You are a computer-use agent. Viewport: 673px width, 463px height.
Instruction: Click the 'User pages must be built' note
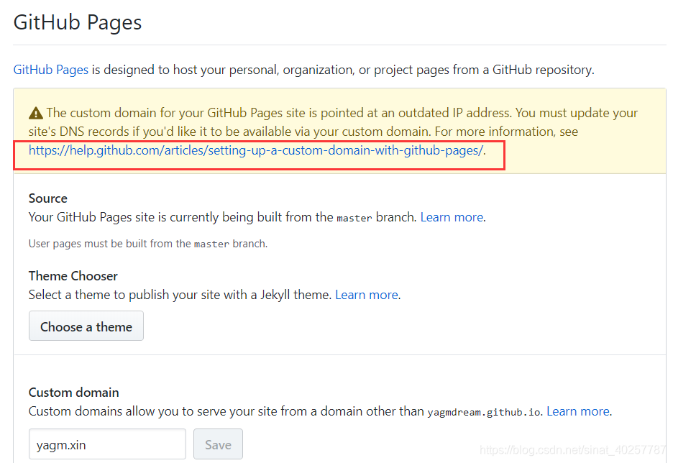[x=148, y=244]
